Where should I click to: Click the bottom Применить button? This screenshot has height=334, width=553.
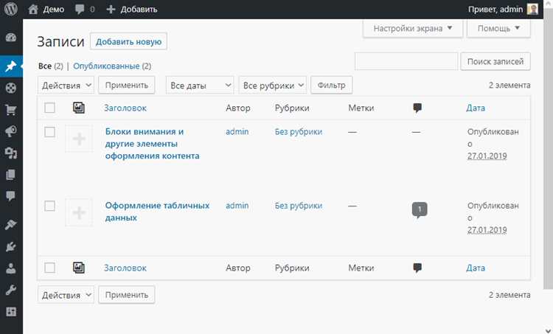click(127, 294)
